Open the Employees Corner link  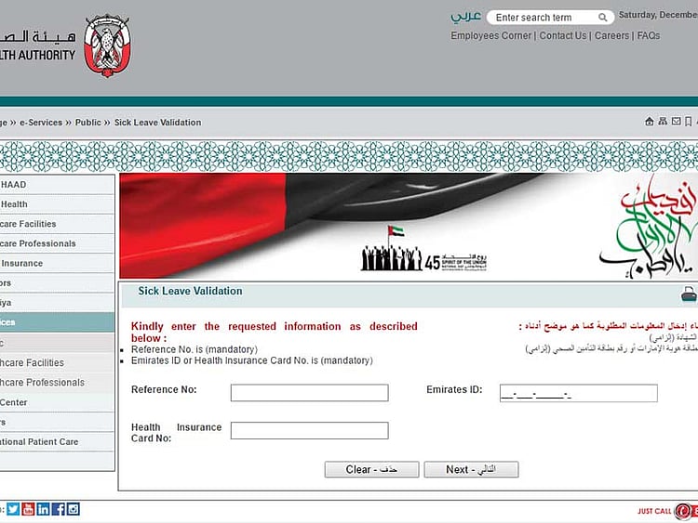click(x=490, y=36)
